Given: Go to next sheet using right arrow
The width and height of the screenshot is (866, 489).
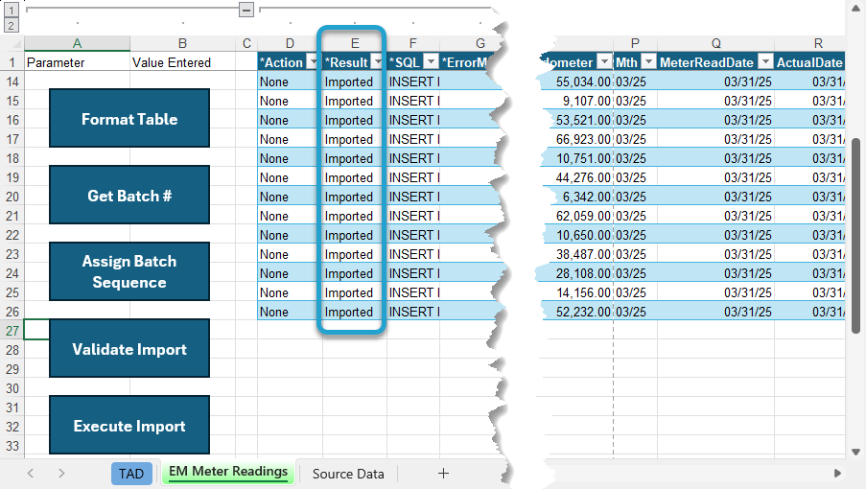Looking at the screenshot, I should [x=61, y=473].
